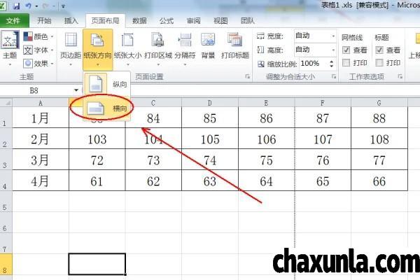The width and height of the screenshot is (420, 280).
Task: Switch to the 数据 tab
Action: 139,20
